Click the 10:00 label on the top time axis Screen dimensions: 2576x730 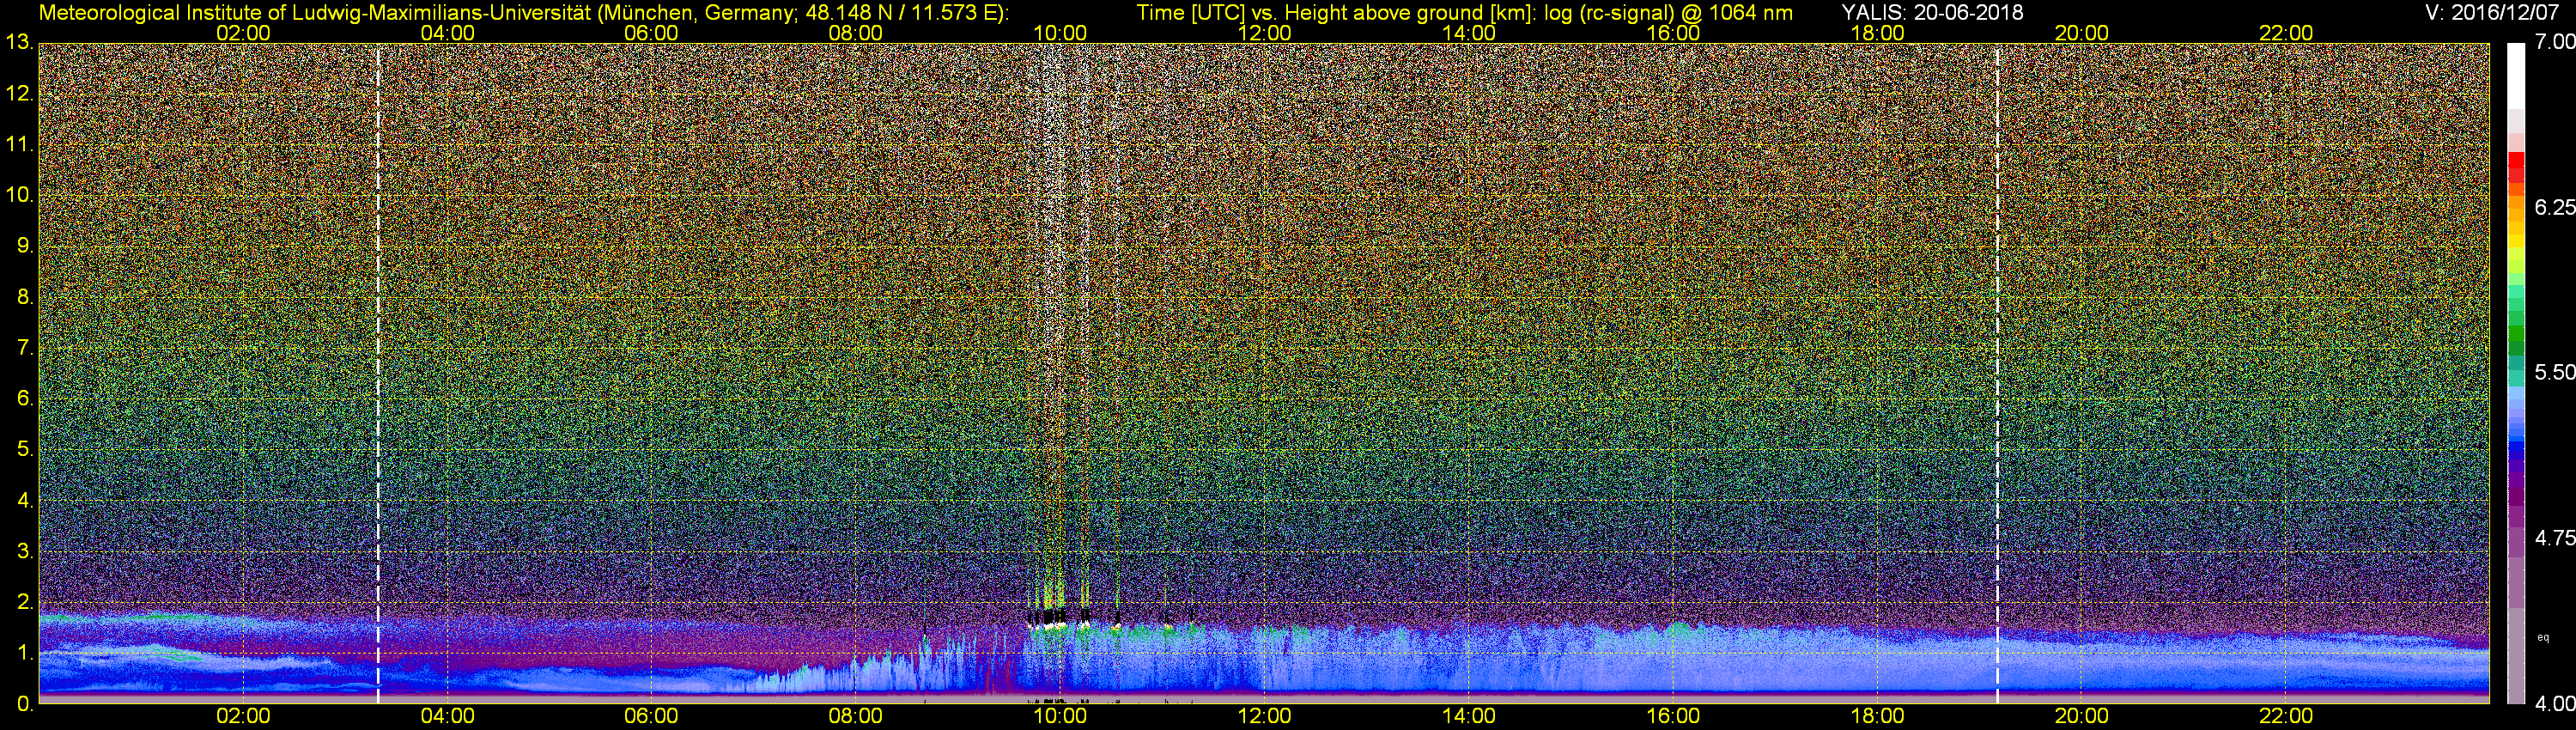[1060, 33]
